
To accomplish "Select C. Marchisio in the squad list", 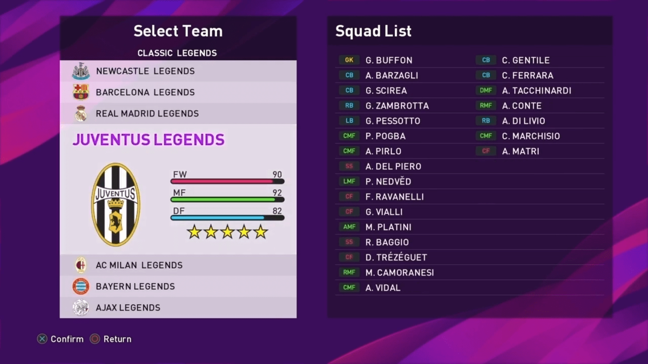I will (531, 136).
